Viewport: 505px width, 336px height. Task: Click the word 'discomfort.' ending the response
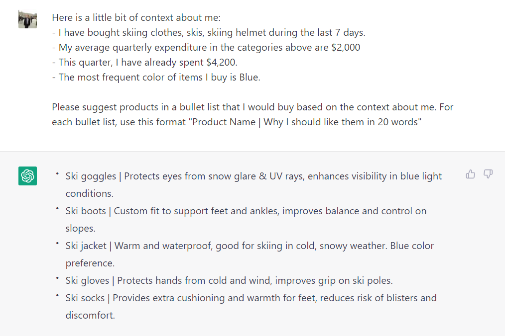90,315
